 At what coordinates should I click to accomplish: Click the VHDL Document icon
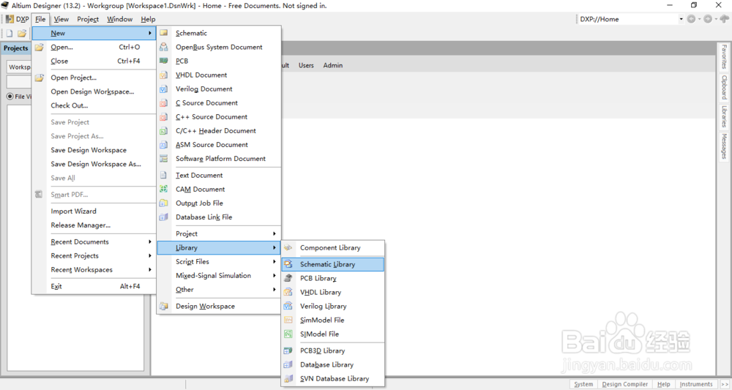163,75
